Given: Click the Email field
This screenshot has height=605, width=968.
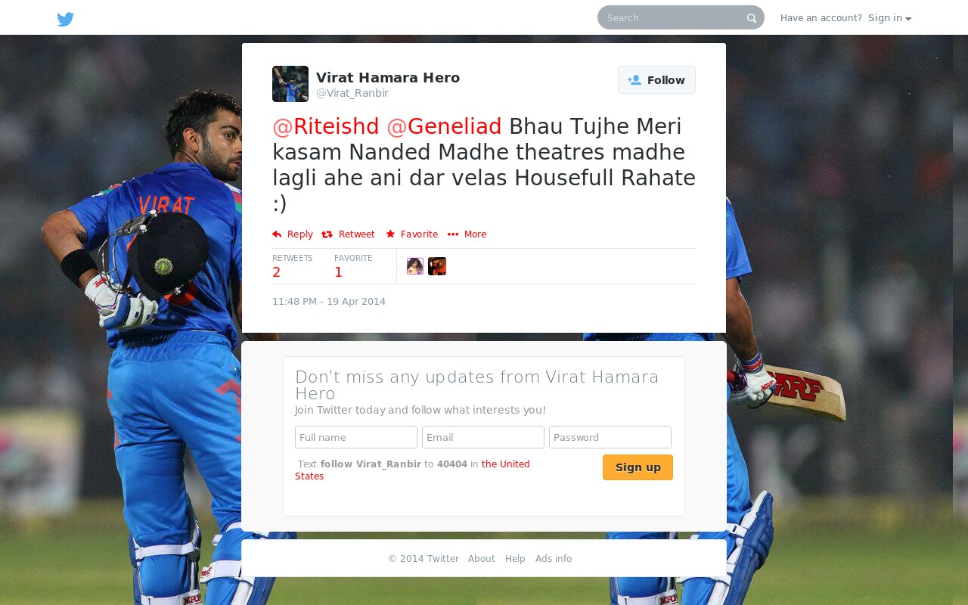Looking at the screenshot, I should (x=483, y=437).
